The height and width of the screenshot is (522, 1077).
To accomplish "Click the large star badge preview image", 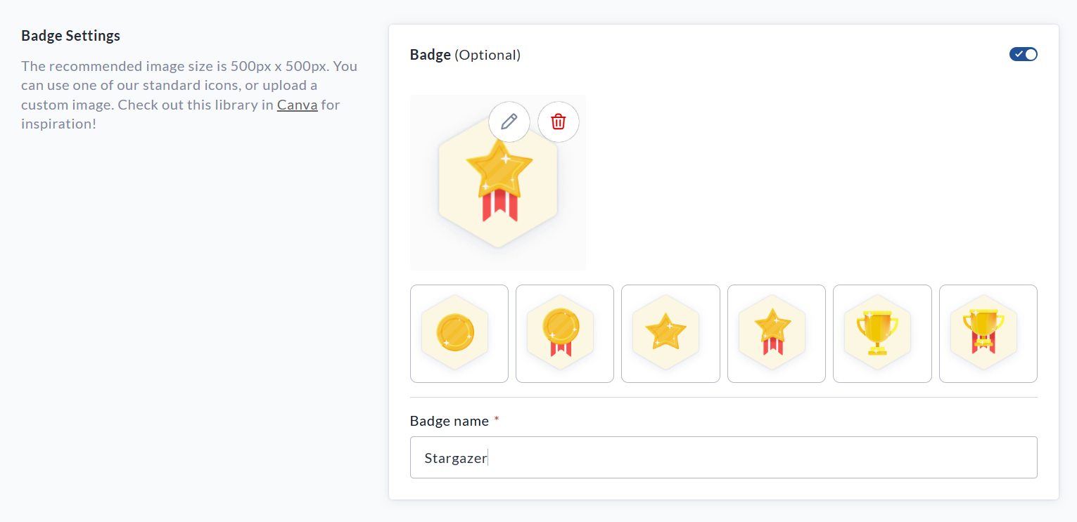I will pos(498,186).
